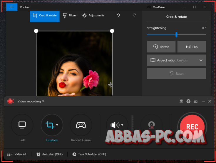Click the back arrow in Photos
Screen dimensions: 216x163
pyautogui.click(x=12, y=7)
